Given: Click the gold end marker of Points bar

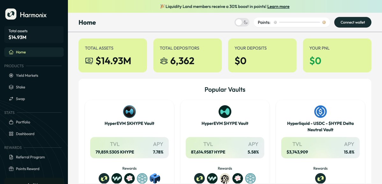Looking at the screenshot, I should pyautogui.click(x=324, y=22).
